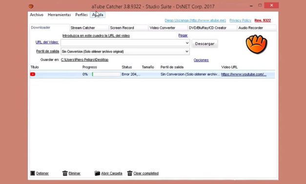Open the Opciones link
The height and width of the screenshot is (184, 306).
(201, 60)
